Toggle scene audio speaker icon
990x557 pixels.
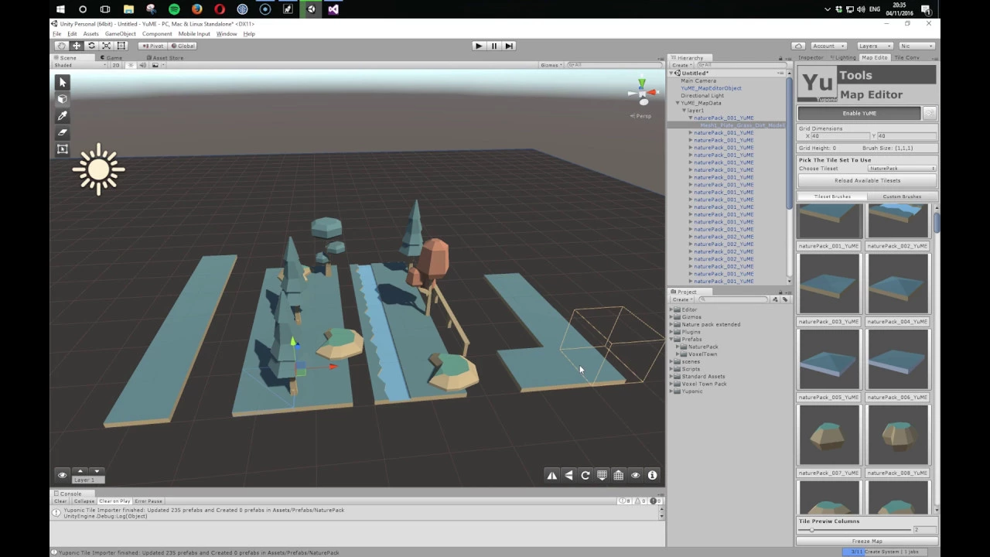click(142, 65)
